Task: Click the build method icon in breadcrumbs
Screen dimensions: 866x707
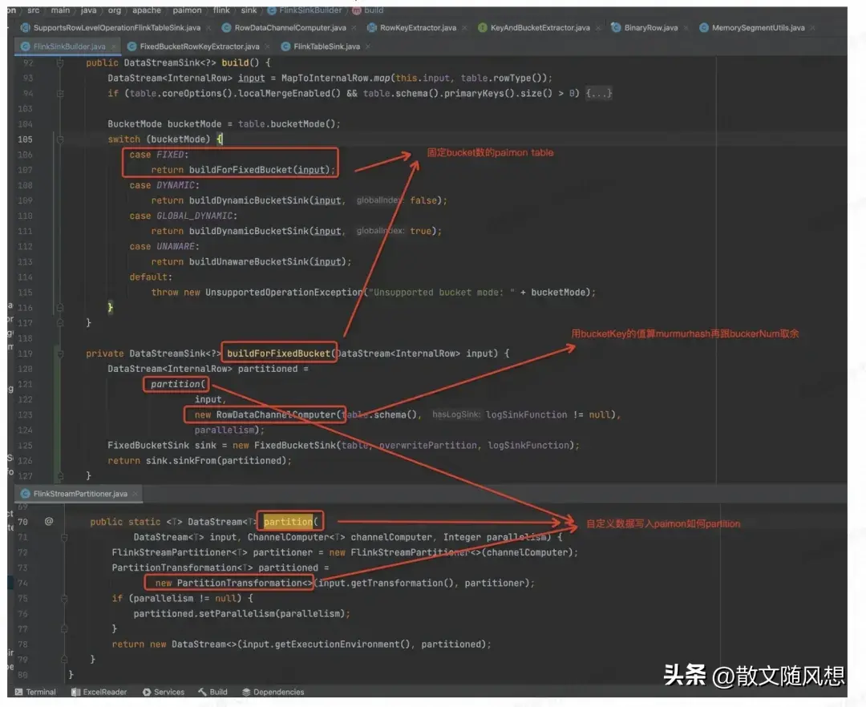Action: coord(356,10)
